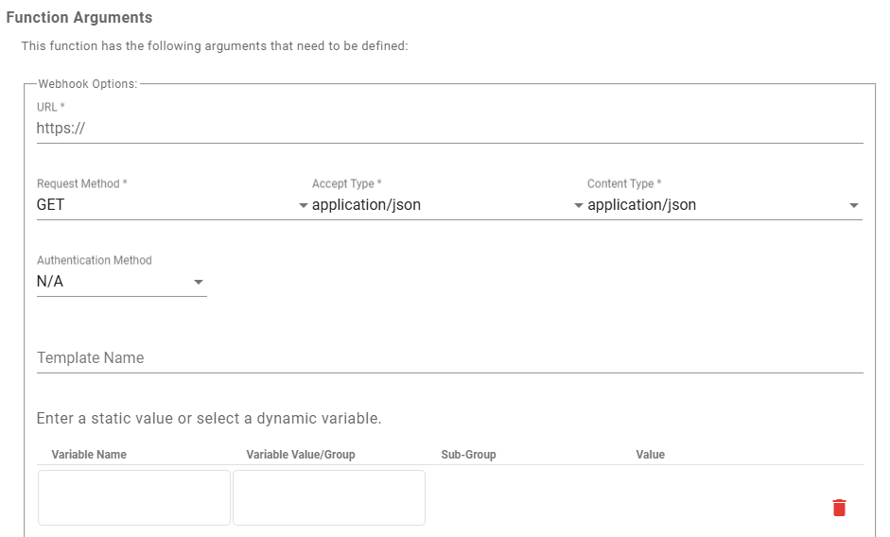This screenshot has height=537, width=890.
Task: Click the Function Arguments heading
Action: pyautogui.click(x=79, y=18)
